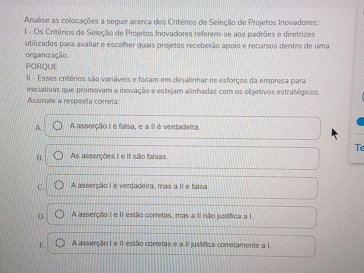This screenshot has width=364, height=273.
Task: Click the word 'PORQUE' in the question
Action: [42, 67]
